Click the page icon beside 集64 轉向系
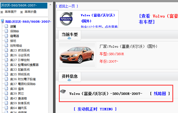 (x=6, y=108)
